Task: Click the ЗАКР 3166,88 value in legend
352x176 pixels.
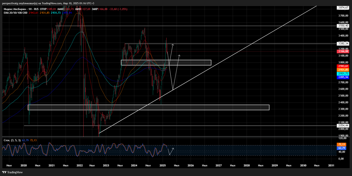Action: click(99, 9)
